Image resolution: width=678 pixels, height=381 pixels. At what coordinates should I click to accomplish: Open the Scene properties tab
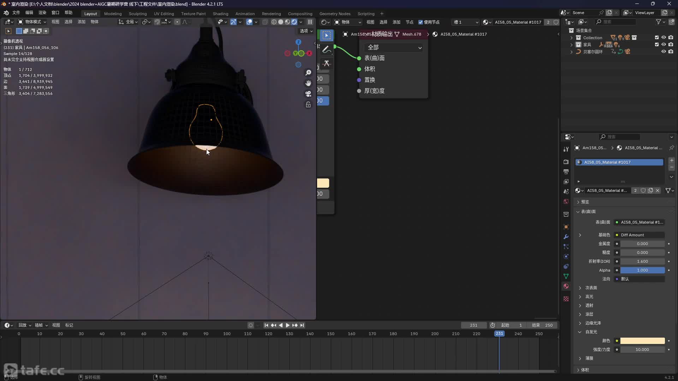pyautogui.click(x=566, y=191)
